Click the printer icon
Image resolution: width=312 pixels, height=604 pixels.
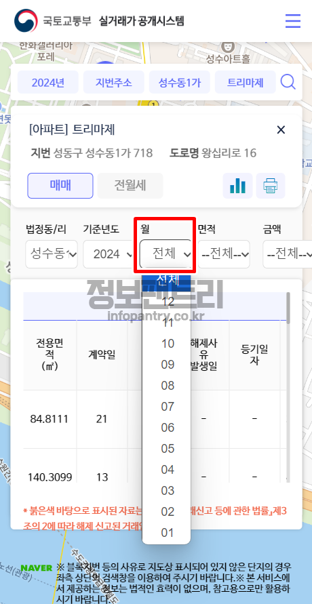(x=271, y=186)
